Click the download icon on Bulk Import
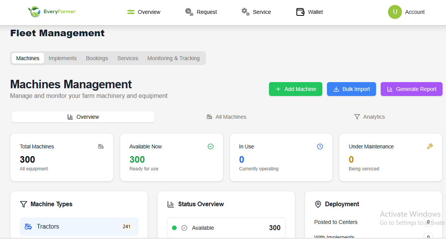 coord(336,89)
